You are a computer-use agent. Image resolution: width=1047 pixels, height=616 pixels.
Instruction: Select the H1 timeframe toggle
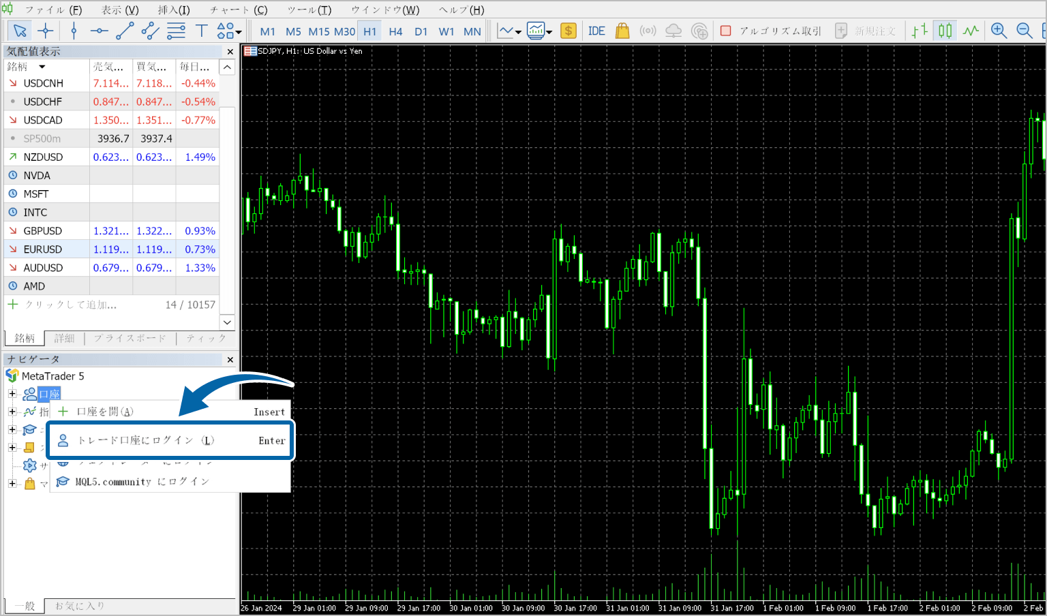pyautogui.click(x=370, y=31)
